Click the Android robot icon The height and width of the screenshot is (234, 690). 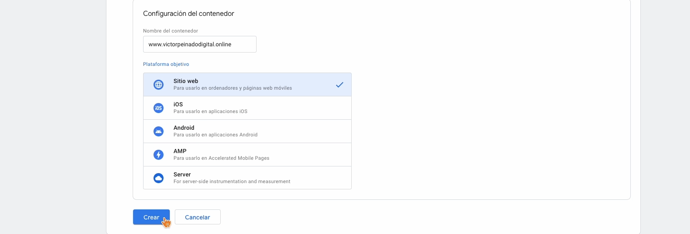(159, 131)
